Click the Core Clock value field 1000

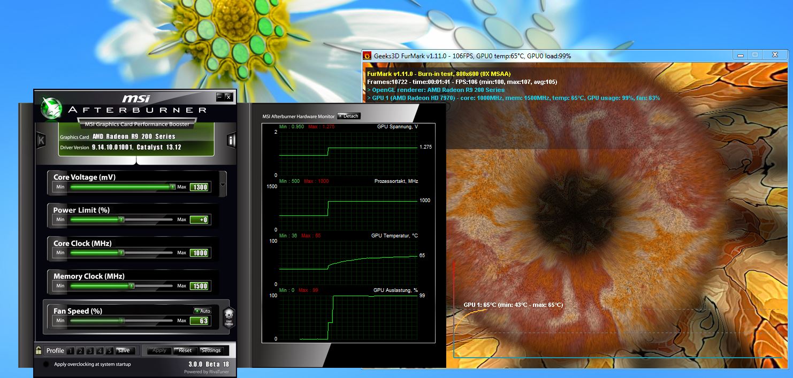(200, 253)
